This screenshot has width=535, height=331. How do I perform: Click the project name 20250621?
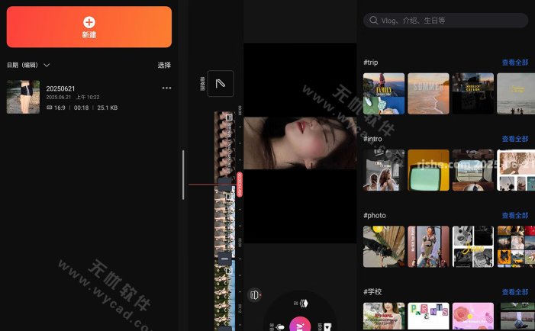tap(60, 88)
